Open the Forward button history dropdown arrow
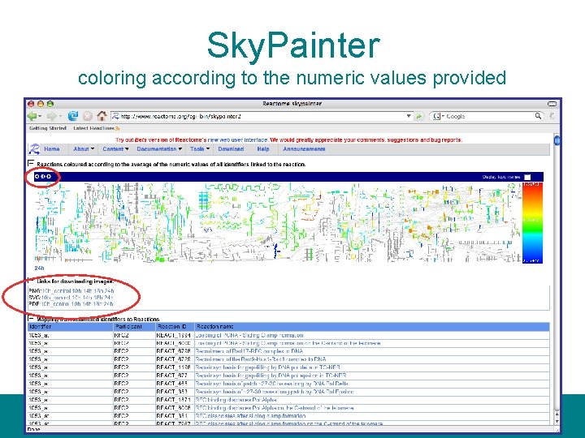The width and height of the screenshot is (585, 438). (x=59, y=117)
